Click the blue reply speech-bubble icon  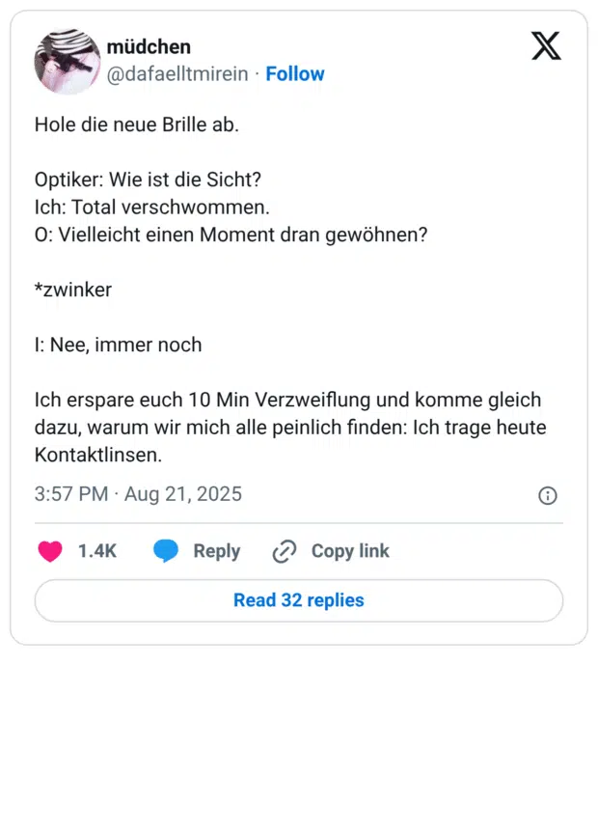[166, 551]
